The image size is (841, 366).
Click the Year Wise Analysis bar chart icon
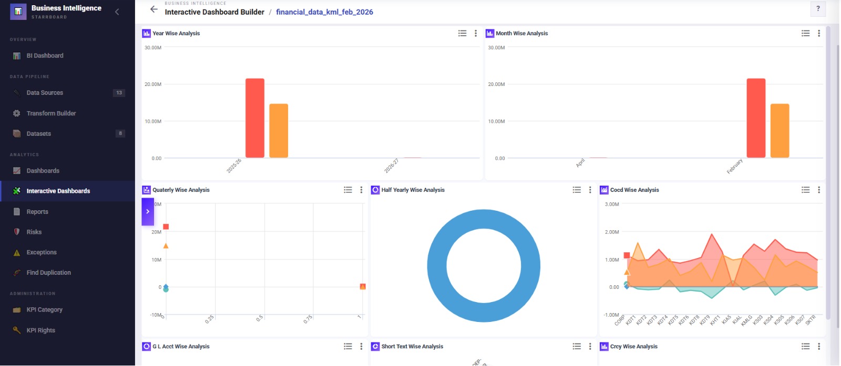pyautogui.click(x=147, y=33)
